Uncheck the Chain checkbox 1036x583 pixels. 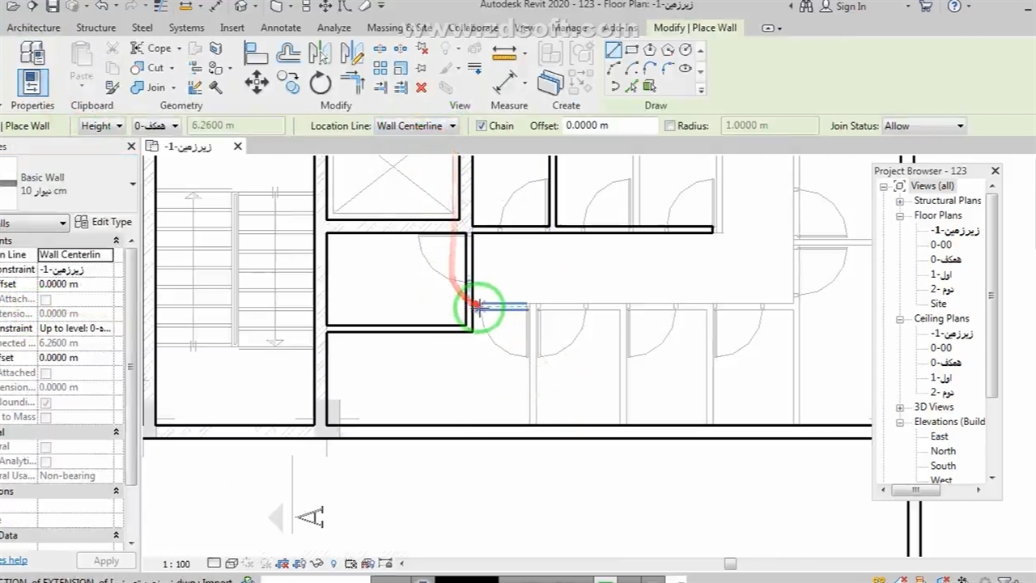[x=482, y=126]
